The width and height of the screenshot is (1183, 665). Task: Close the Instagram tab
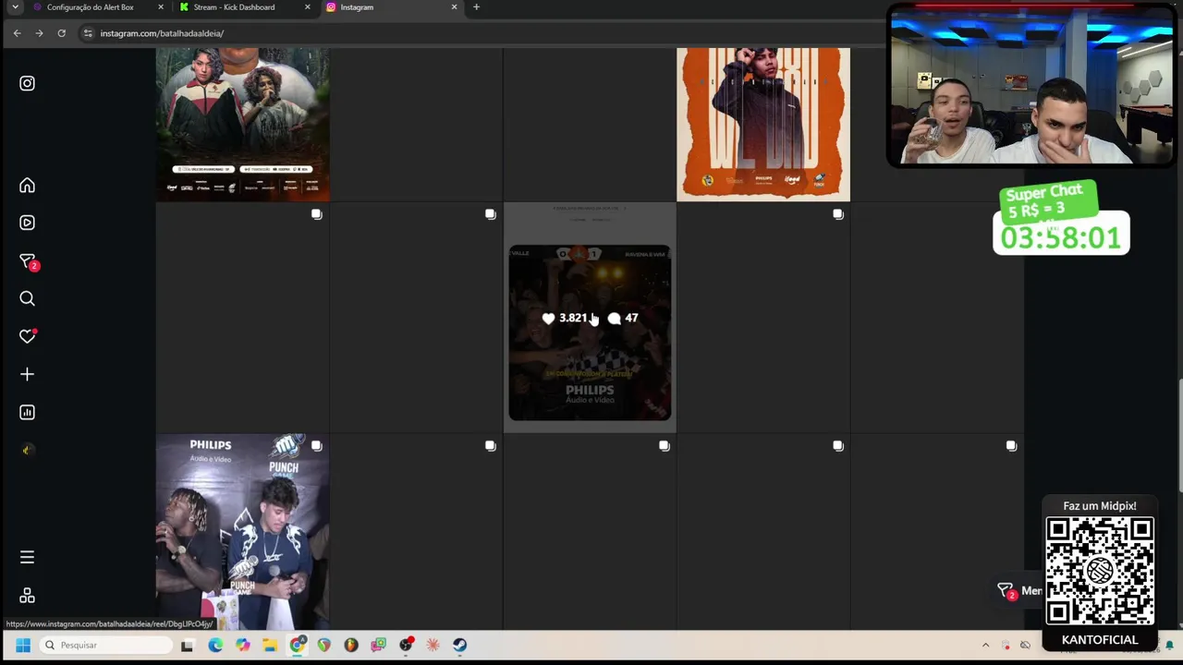point(454,7)
